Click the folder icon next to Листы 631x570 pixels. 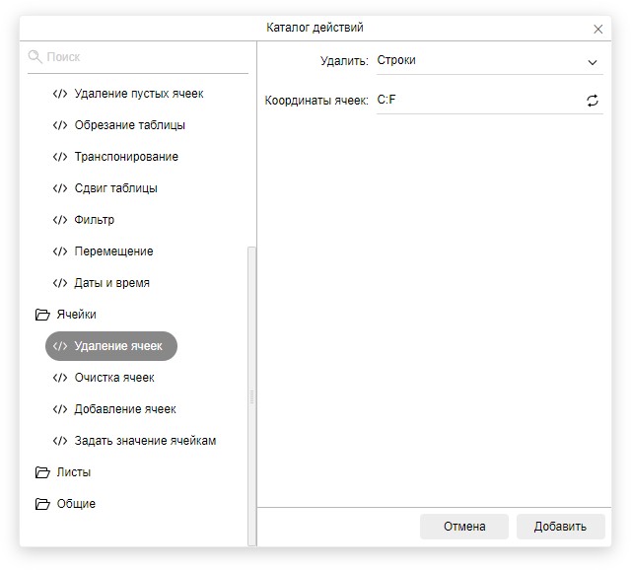(41, 472)
